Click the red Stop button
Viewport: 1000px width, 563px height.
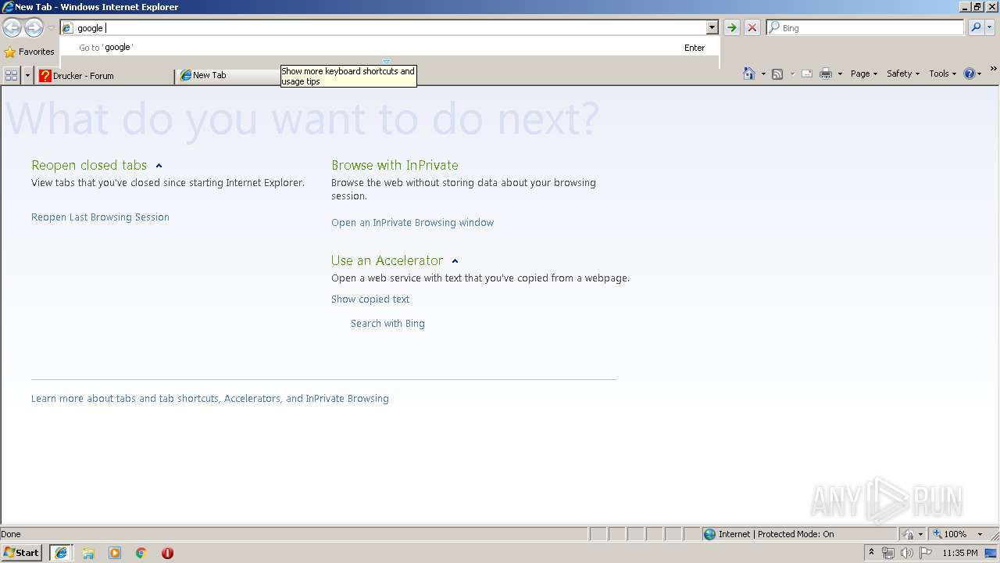click(752, 28)
